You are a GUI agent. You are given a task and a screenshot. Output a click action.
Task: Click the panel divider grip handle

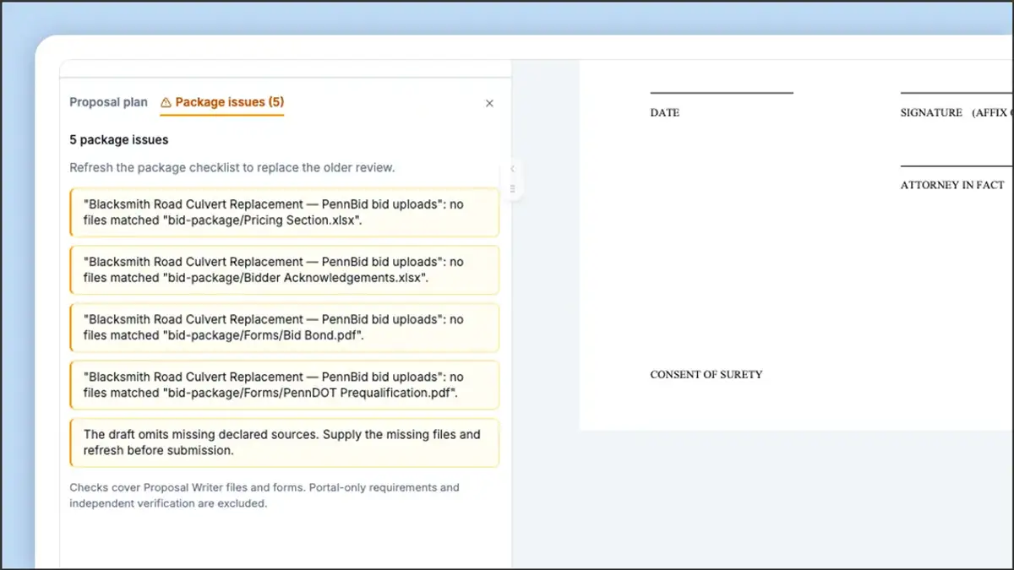pos(512,188)
